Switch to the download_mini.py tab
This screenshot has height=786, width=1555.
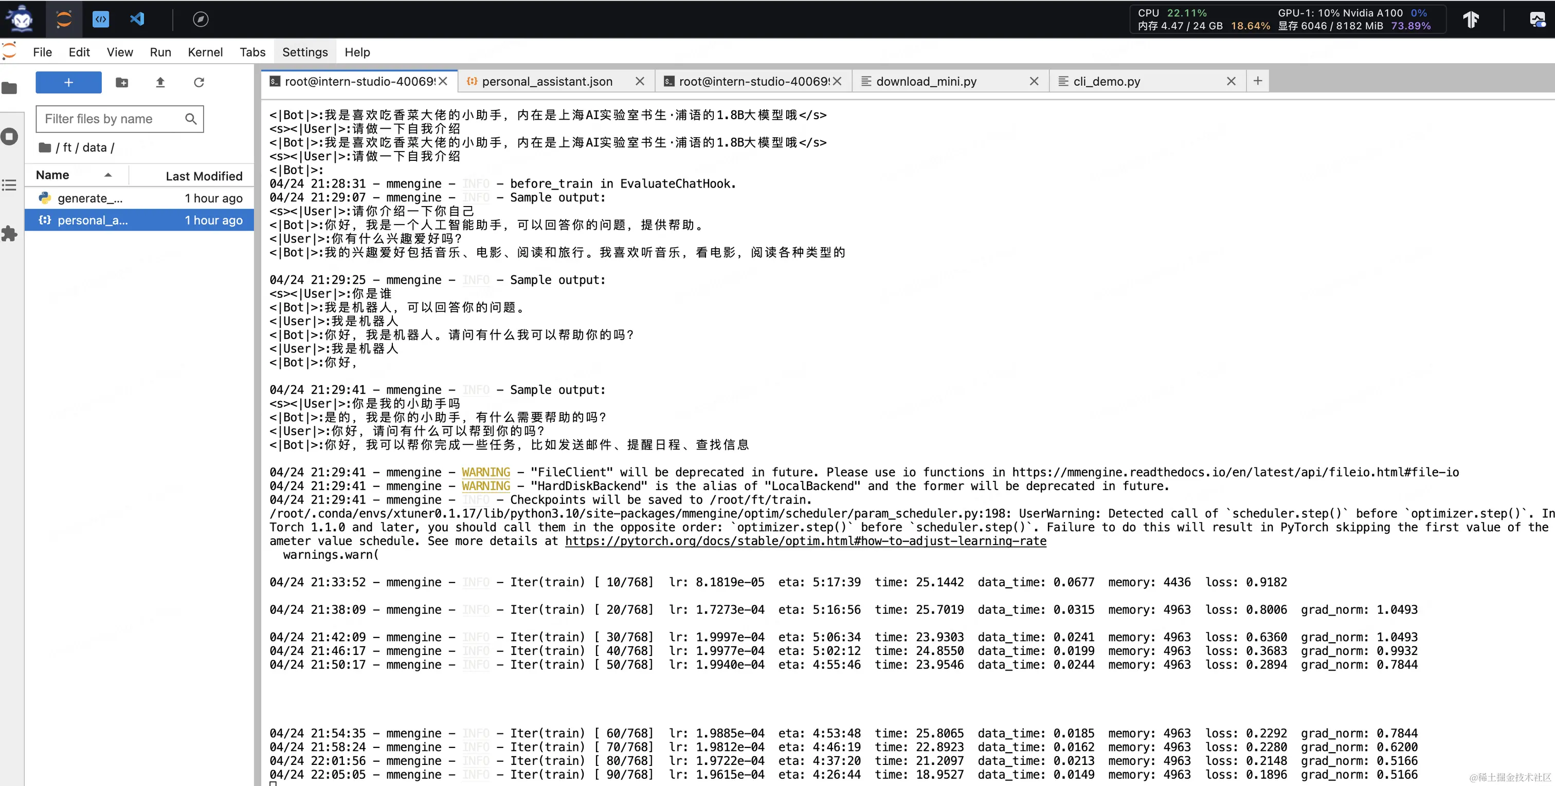click(926, 82)
